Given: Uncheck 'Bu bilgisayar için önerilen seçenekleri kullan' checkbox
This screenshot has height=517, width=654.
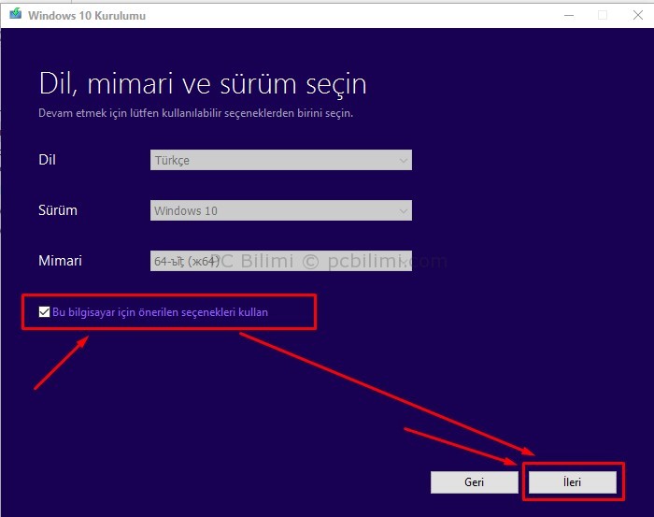Looking at the screenshot, I should coord(44,312).
